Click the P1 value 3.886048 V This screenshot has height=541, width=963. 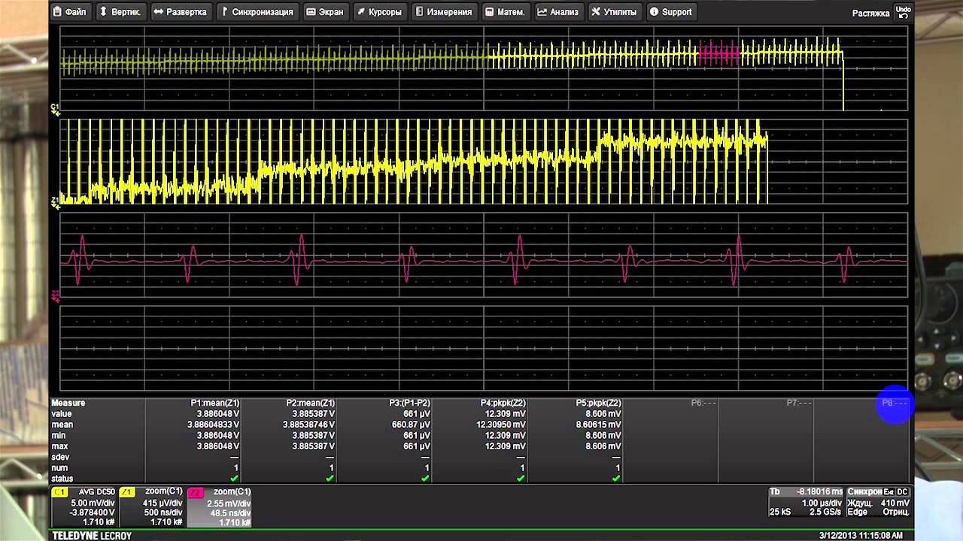click(218, 414)
